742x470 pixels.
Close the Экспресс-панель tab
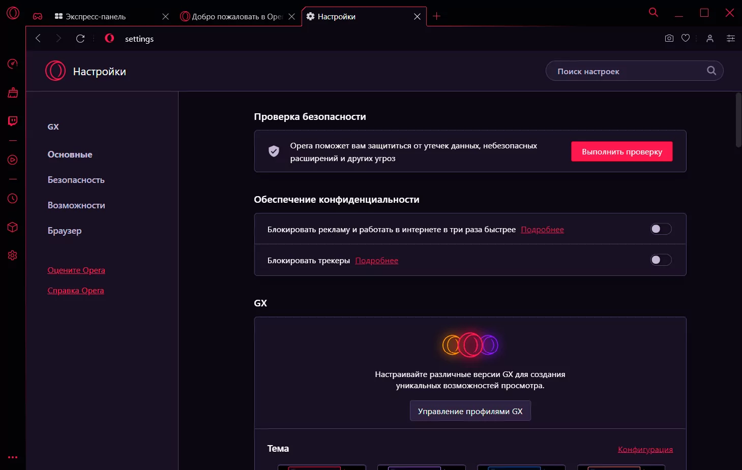point(165,16)
